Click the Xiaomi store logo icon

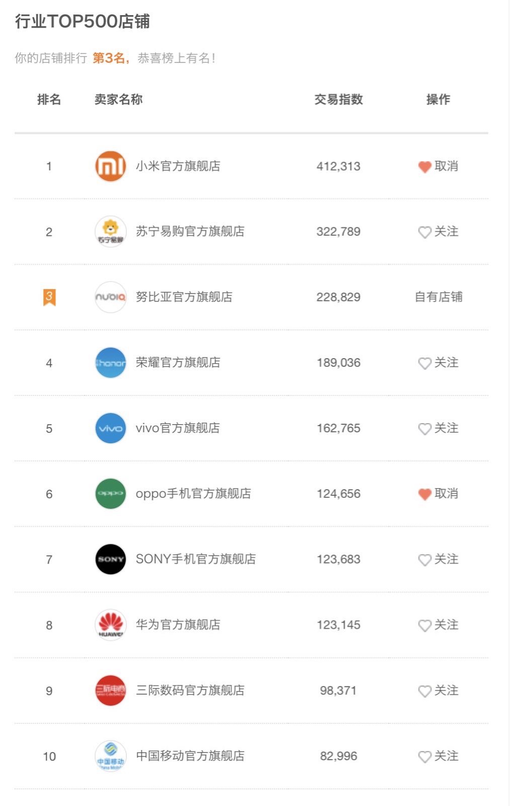110,166
